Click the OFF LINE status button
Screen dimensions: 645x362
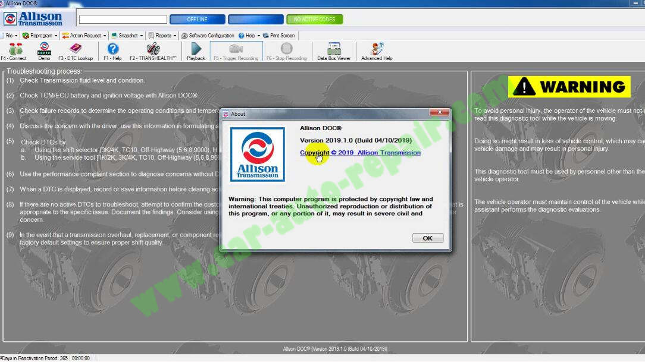pyautogui.click(x=198, y=19)
